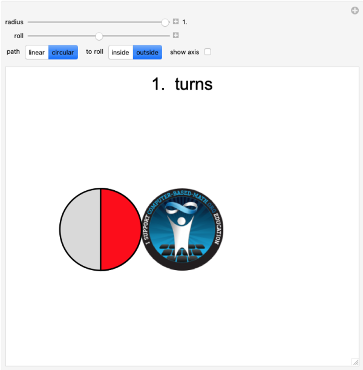Select the linear path option

click(x=37, y=52)
